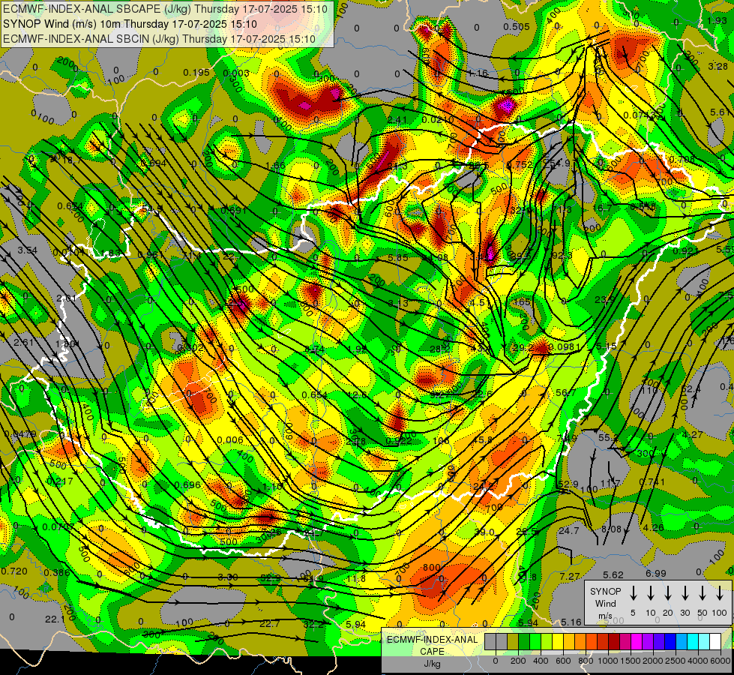734x675 pixels.
Task: Click the 0.694 value on the map
Action: pos(153,163)
